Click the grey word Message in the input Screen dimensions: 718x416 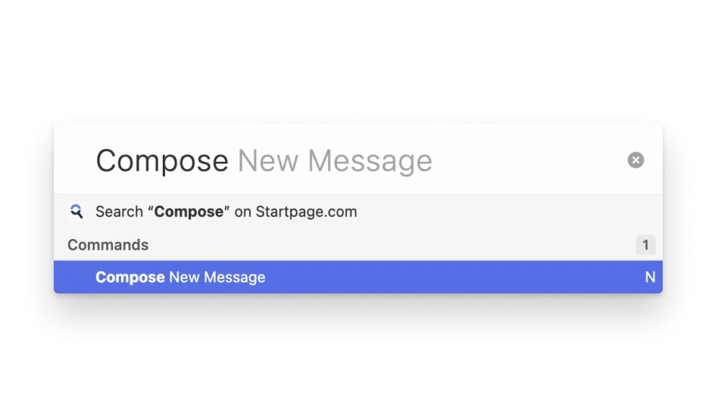point(370,161)
